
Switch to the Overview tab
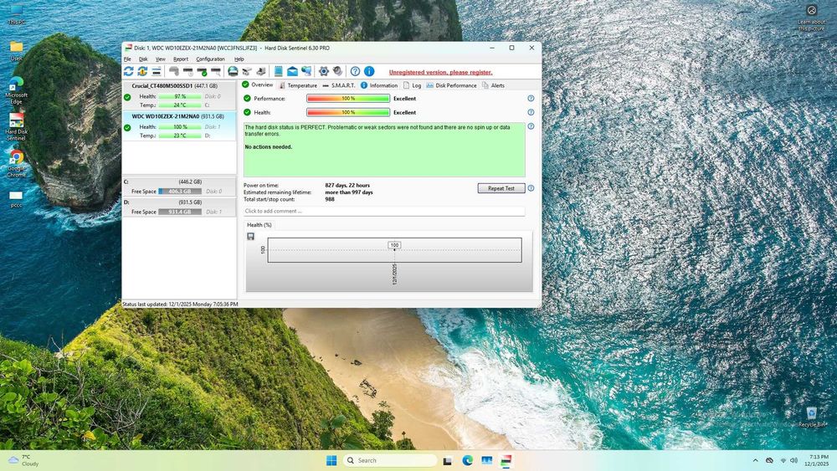coord(257,84)
